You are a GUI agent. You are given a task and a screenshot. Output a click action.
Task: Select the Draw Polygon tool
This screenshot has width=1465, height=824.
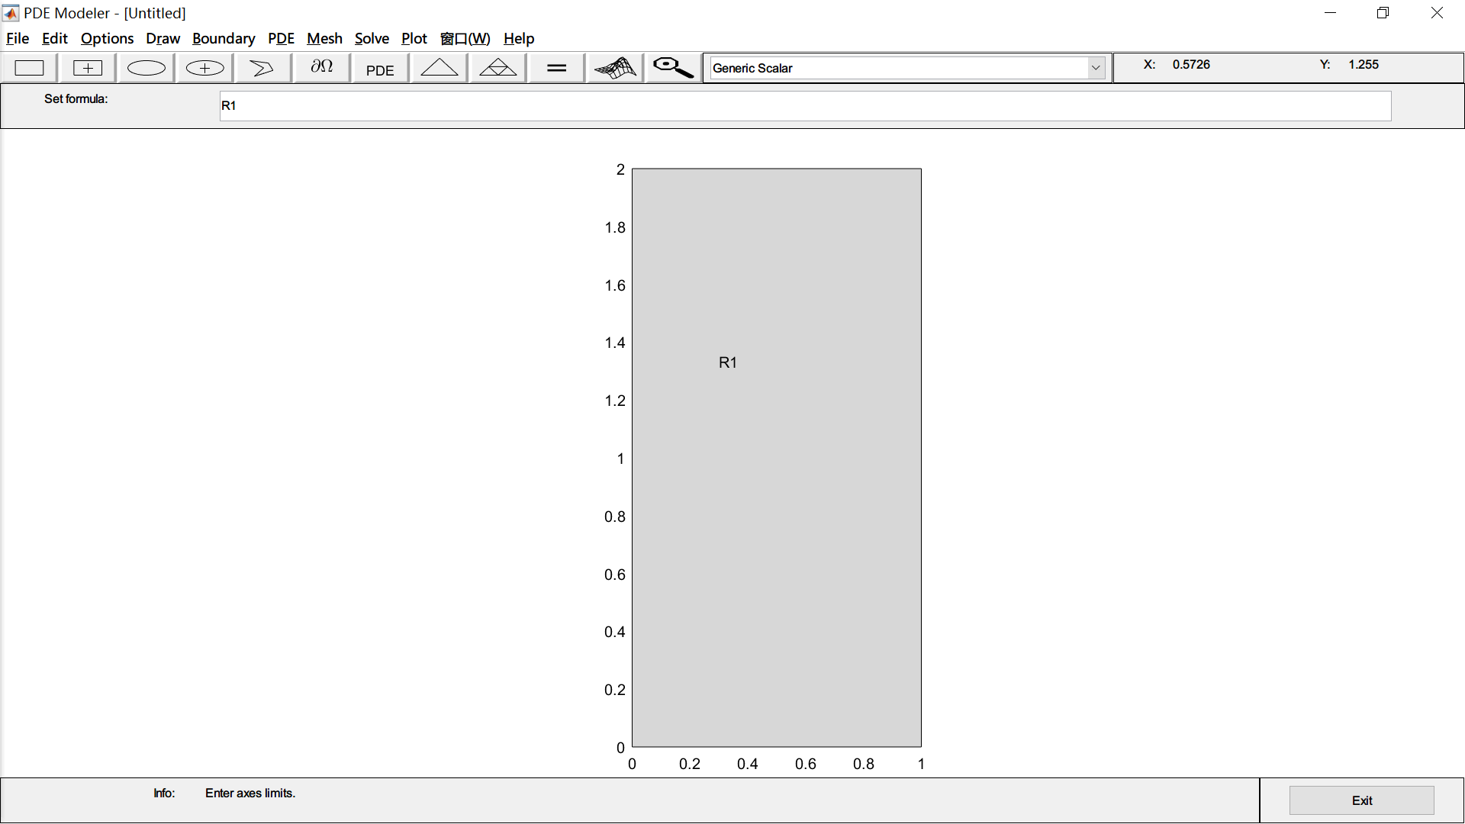tap(262, 67)
